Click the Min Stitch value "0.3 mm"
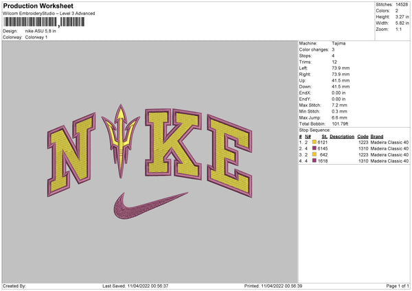Viewport: 412px width, 291px height. coord(339,111)
